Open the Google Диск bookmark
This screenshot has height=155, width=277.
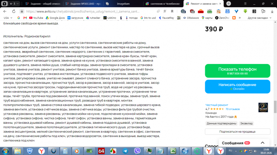click(x=55, y=18)
